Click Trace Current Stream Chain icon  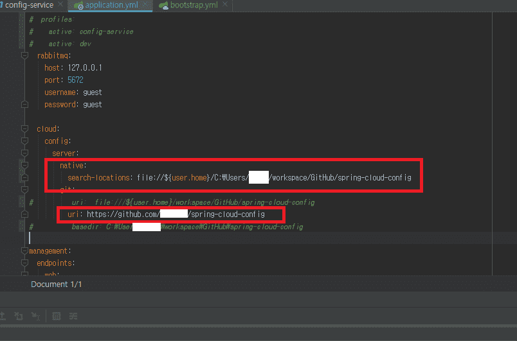(73, 317)
